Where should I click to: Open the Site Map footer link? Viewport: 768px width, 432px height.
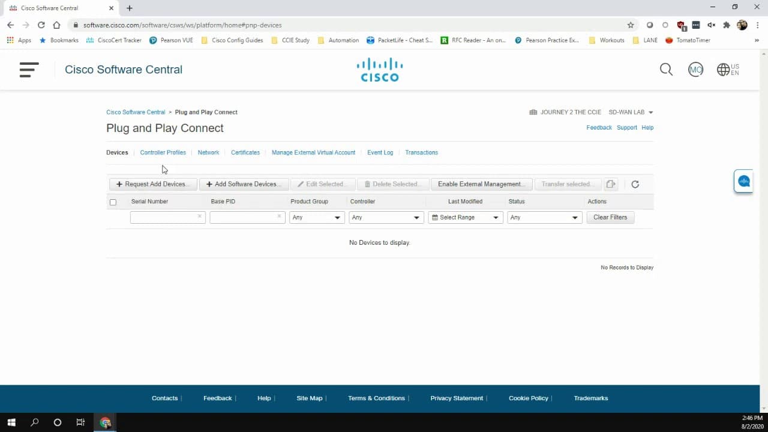pos(310,398)
